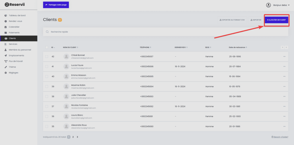Focus the Recherche rapide search field
Image resolution: width=294 pixels, height=145 pixels.
pyautogui.click(x=166, y=32)
